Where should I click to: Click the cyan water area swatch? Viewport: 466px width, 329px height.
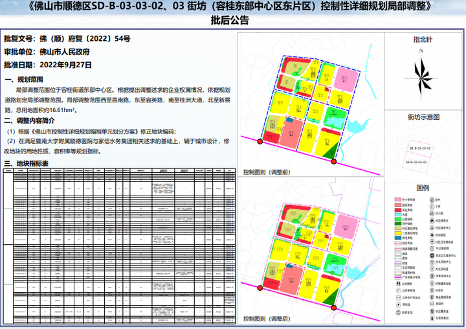coord(398,214)
